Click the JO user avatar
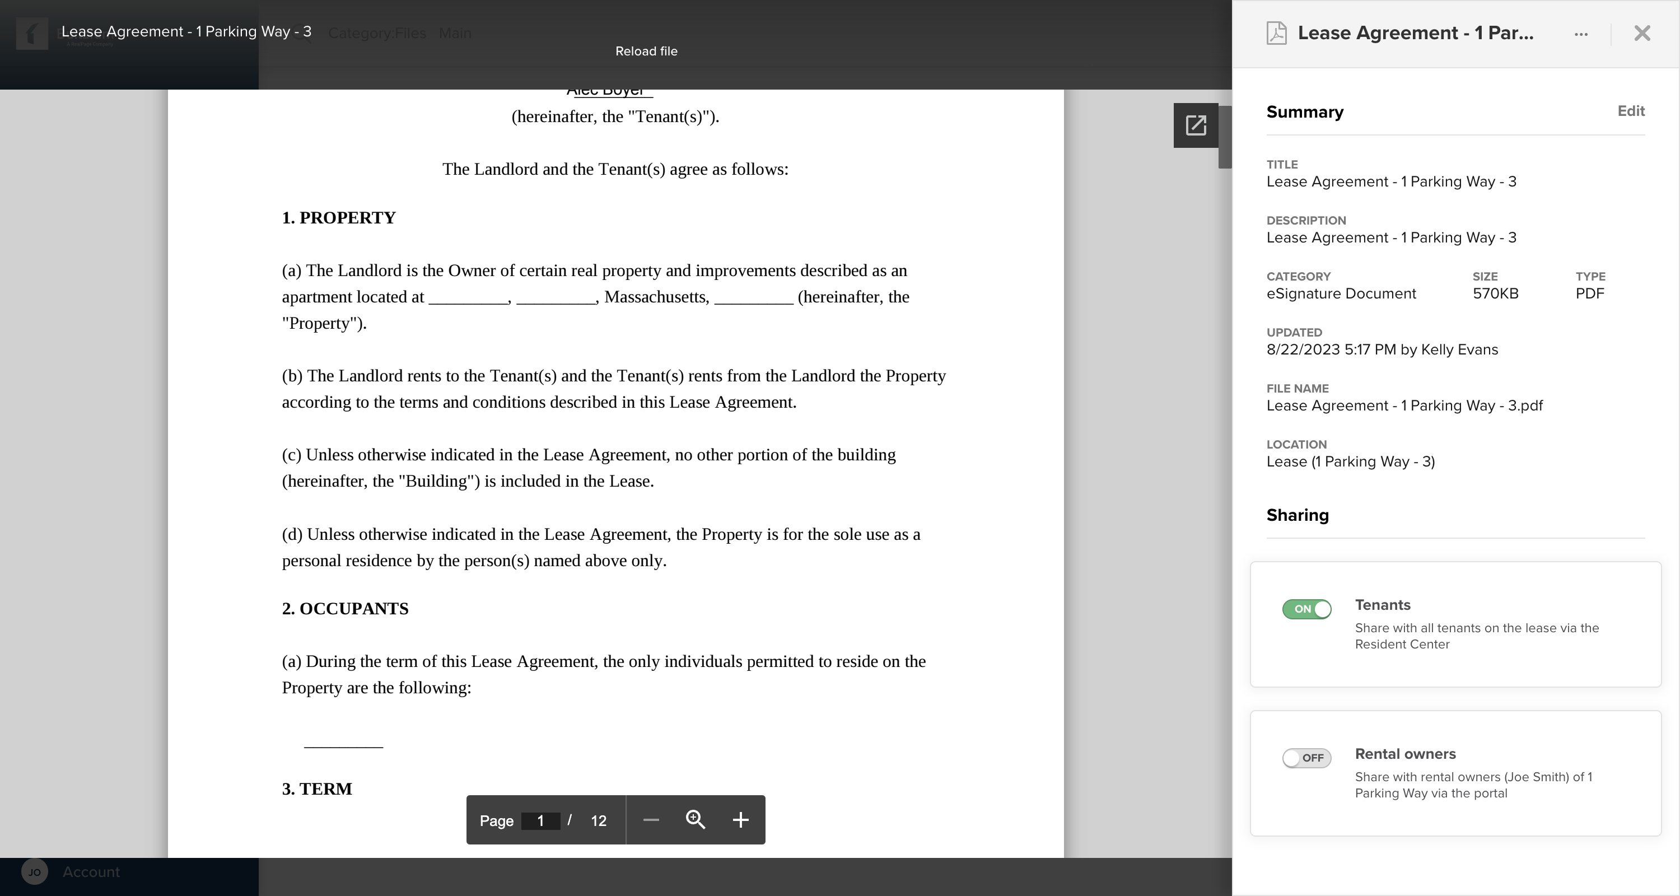The image size is (1680, 896). coord(35,872)
